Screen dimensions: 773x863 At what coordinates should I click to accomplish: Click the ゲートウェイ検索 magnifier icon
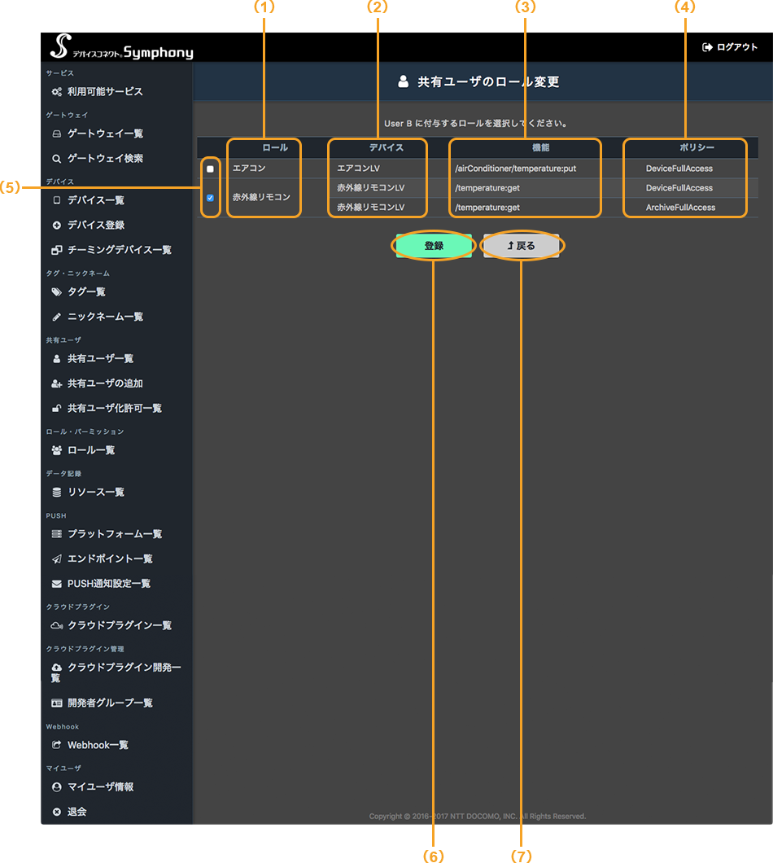click(x=57, y=159)
